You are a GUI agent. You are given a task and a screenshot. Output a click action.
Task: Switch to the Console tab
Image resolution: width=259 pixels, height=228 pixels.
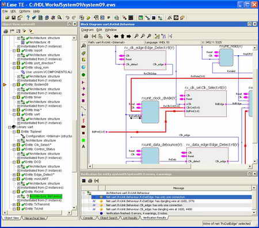click(88, 218)
